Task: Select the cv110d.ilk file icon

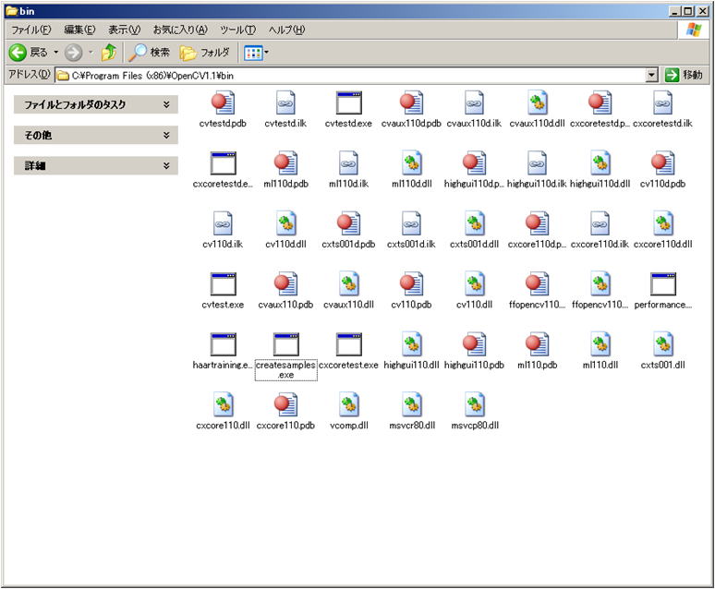Action: tap(223, 223)
